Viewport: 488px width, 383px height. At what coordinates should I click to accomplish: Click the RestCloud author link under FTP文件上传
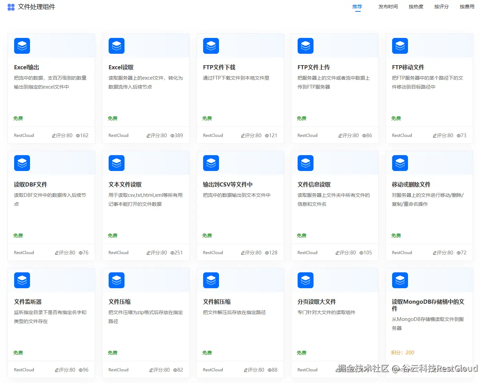(x=307, y=135)
